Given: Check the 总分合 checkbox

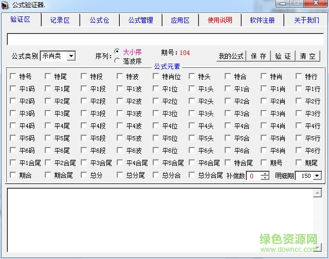Looking at the screenshot, I should click(x=156, y=175).
